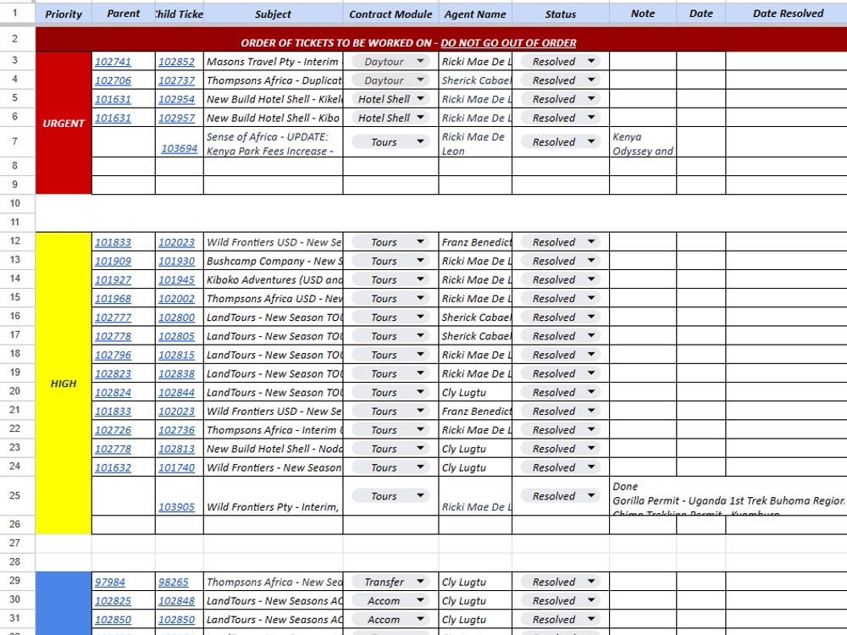The width and height of the screenshot is (847, 635).
Task: Open child ticket link 102957
Action: click(176, 118)
